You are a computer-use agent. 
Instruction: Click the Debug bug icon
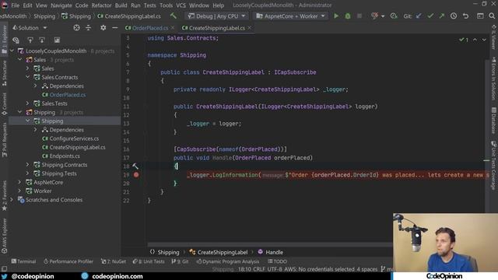[348, 16]
